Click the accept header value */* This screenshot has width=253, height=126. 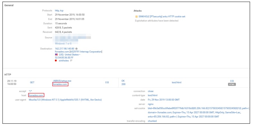pos(30,91)
